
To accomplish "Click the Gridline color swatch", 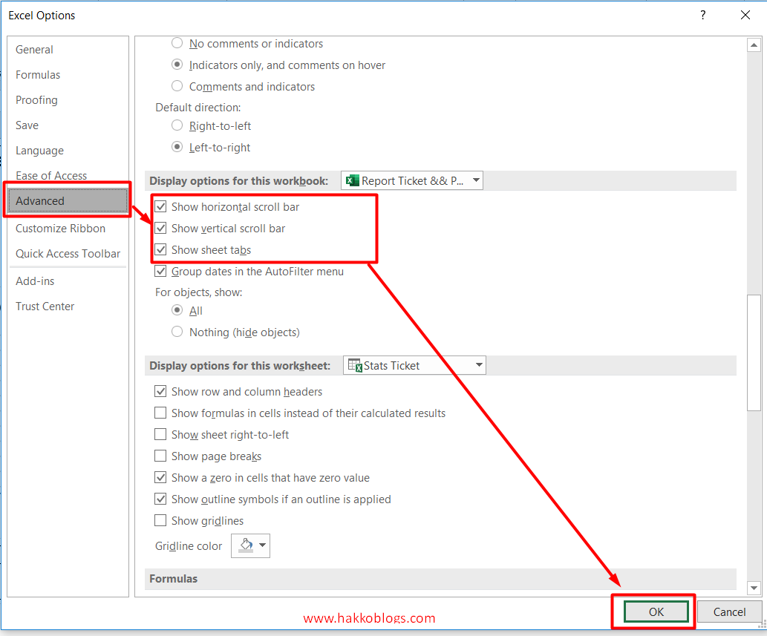I will click(x=244, y=545).
